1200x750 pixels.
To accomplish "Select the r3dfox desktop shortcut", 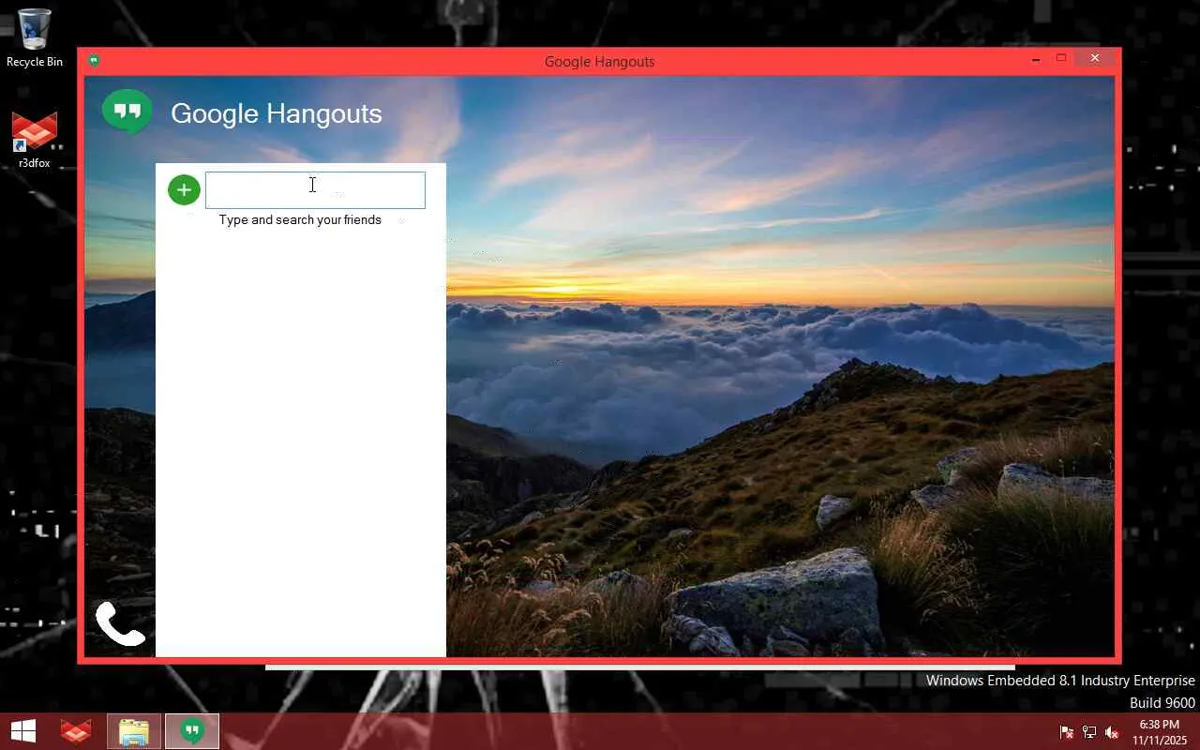I will [35, 141].
